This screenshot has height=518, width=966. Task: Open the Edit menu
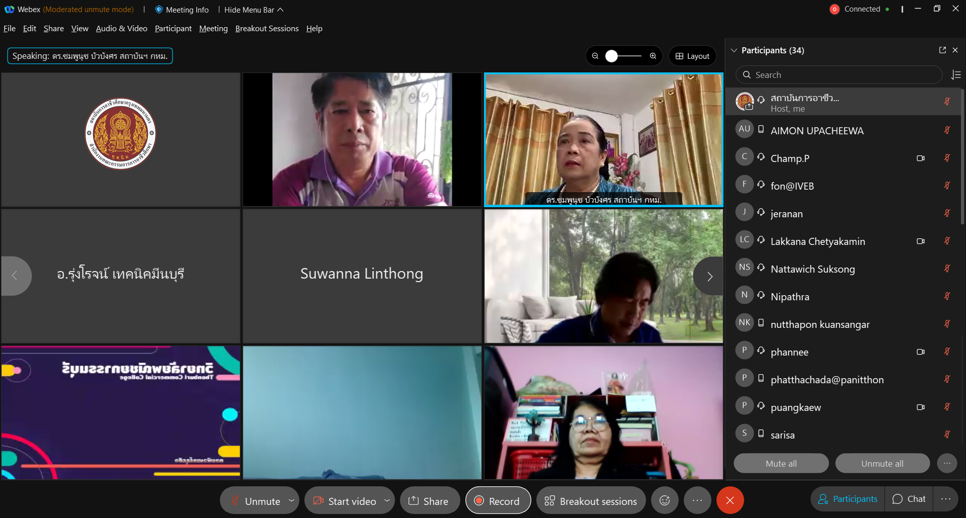(30, 29)
